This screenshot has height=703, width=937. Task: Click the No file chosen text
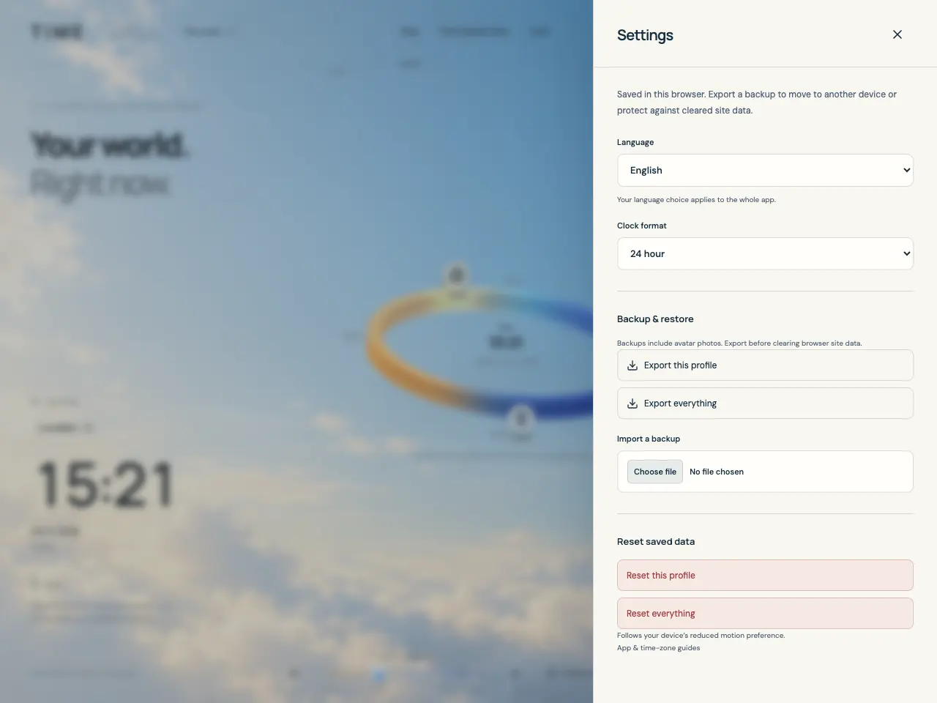click(x=717, y=472)
